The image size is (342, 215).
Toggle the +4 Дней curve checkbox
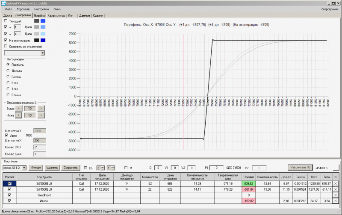pos(6,34)
